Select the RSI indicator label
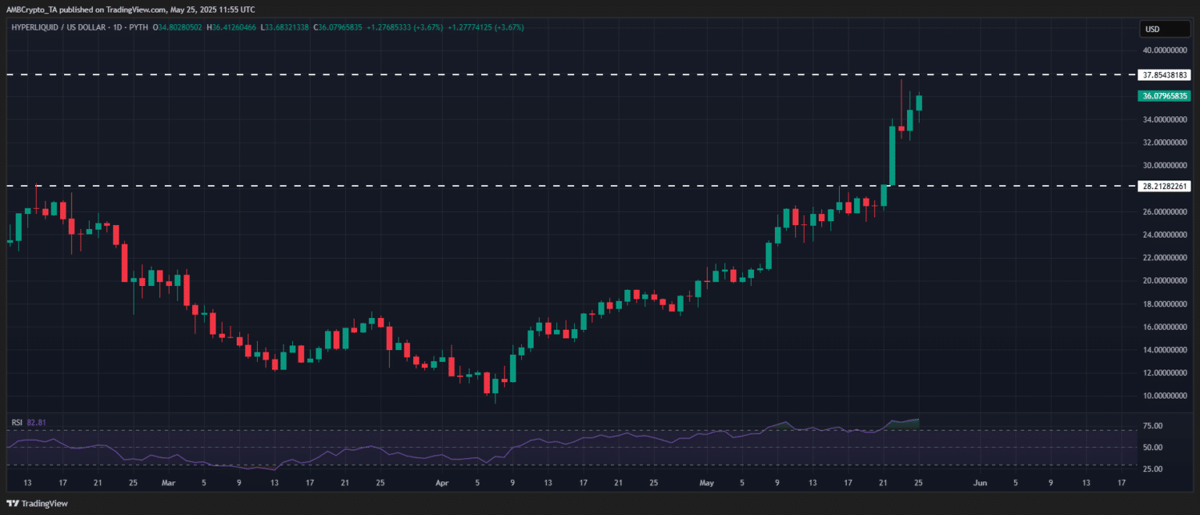The width and height of the screenshot is (1200, 515). tap(16, 422)
